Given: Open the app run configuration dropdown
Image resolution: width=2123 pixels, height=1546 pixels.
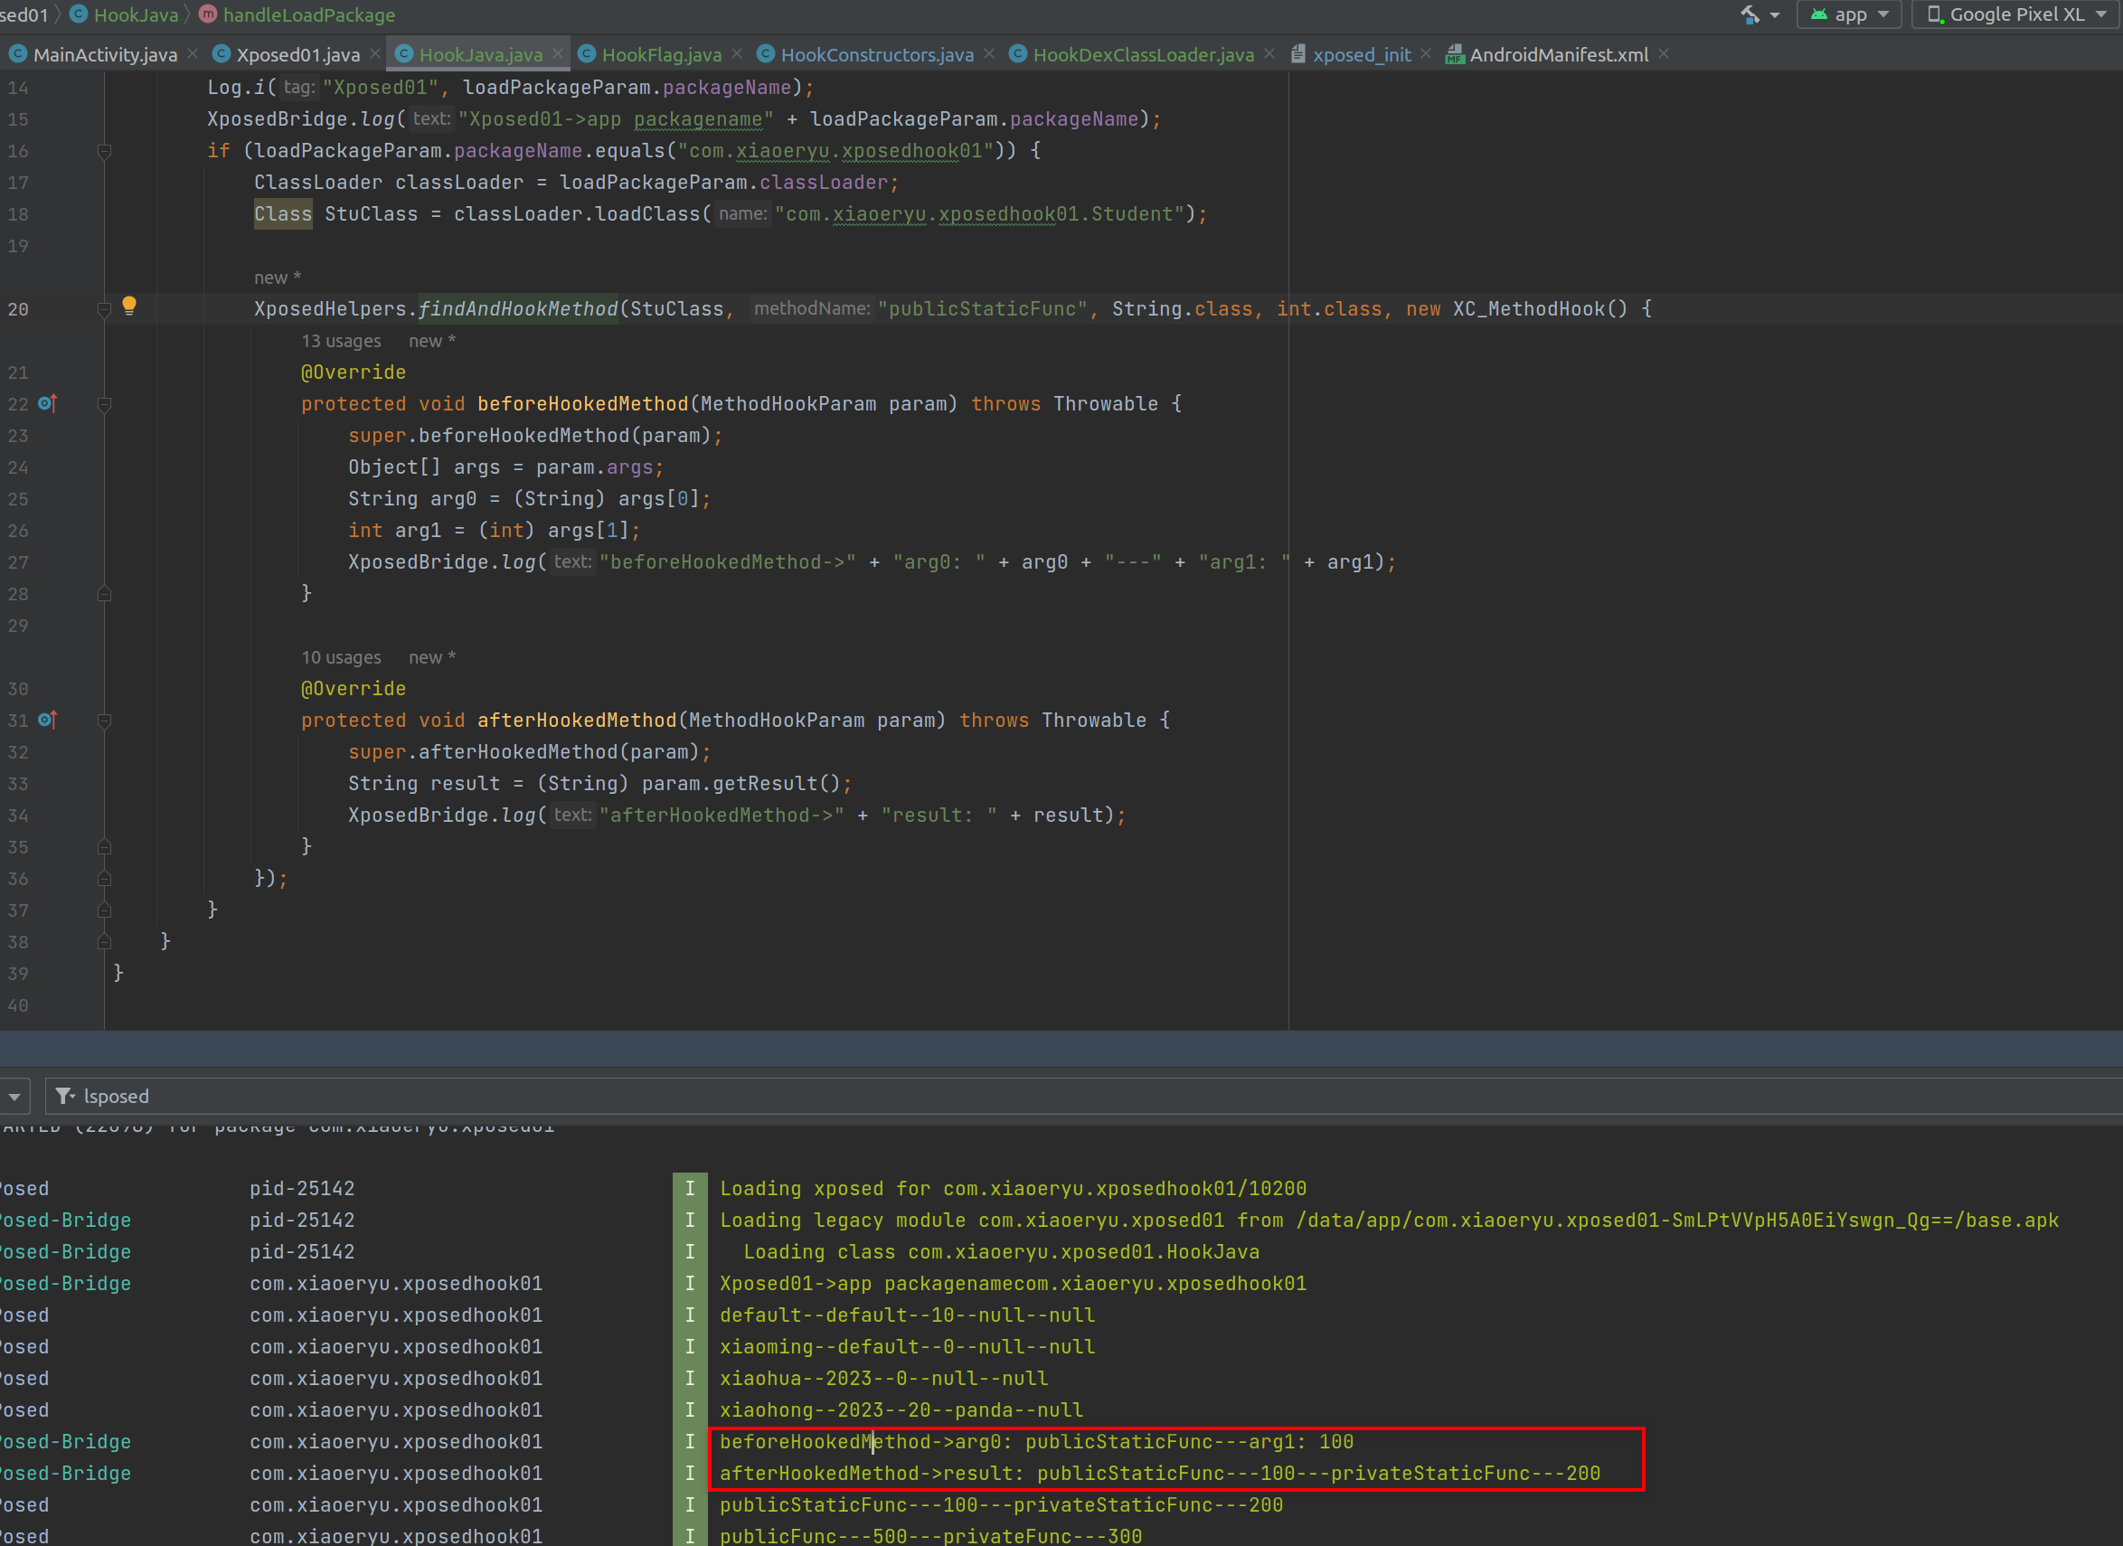Looking at the screenshot, I should (x=1851, y=14).
